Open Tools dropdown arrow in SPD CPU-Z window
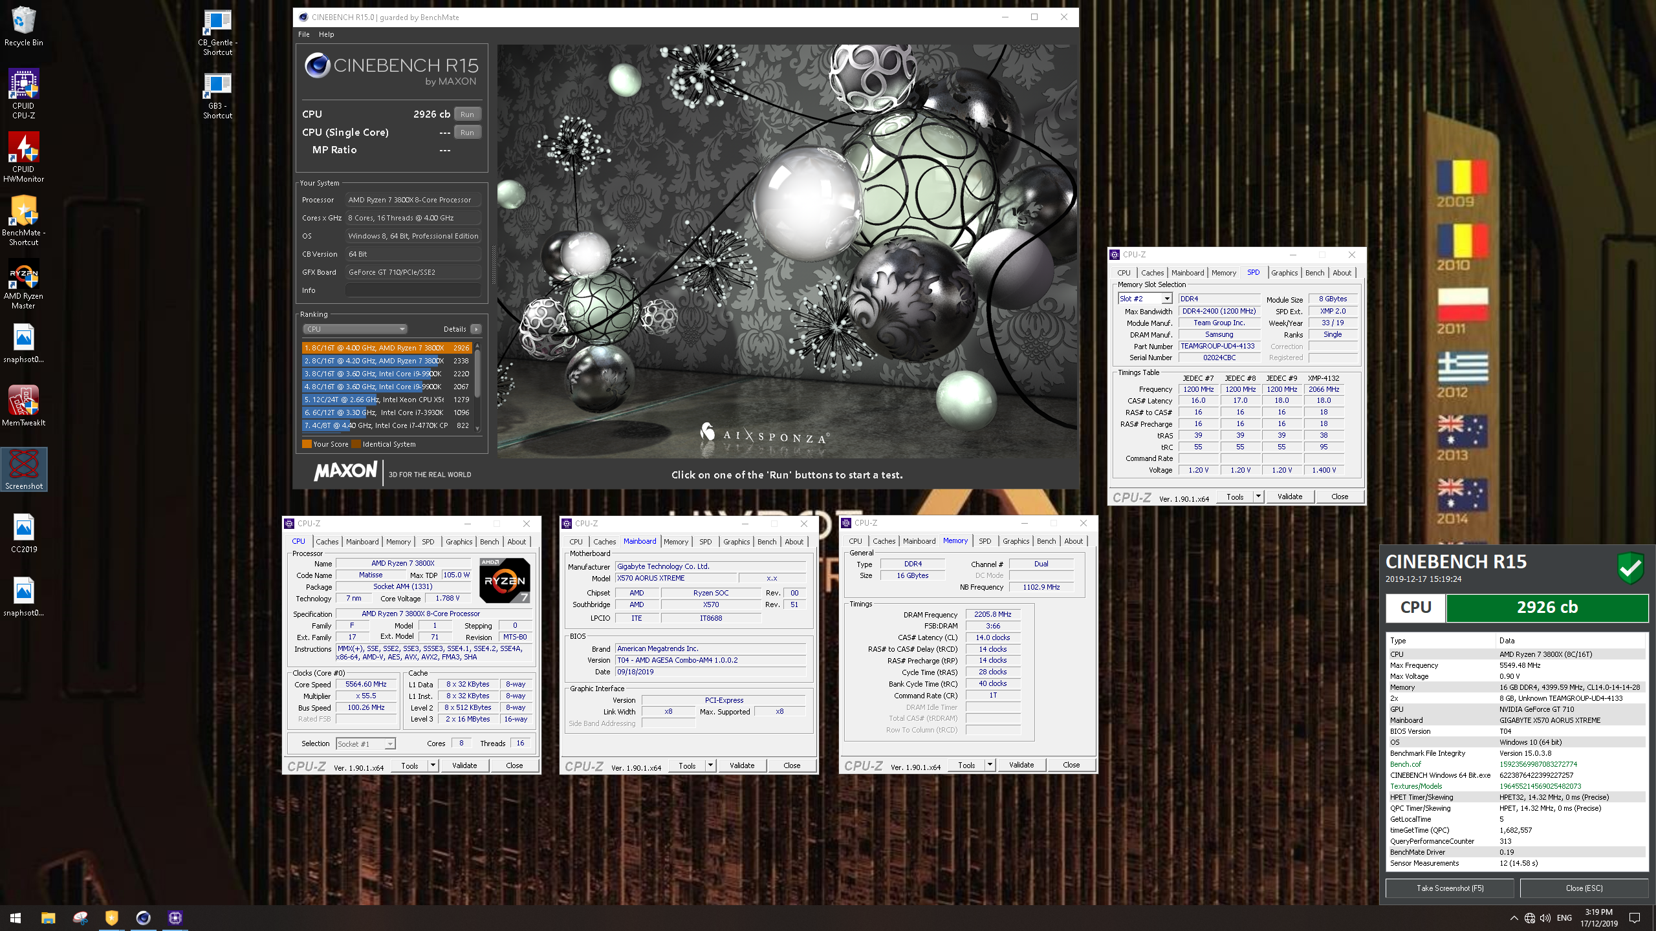 pos(1258,497)
